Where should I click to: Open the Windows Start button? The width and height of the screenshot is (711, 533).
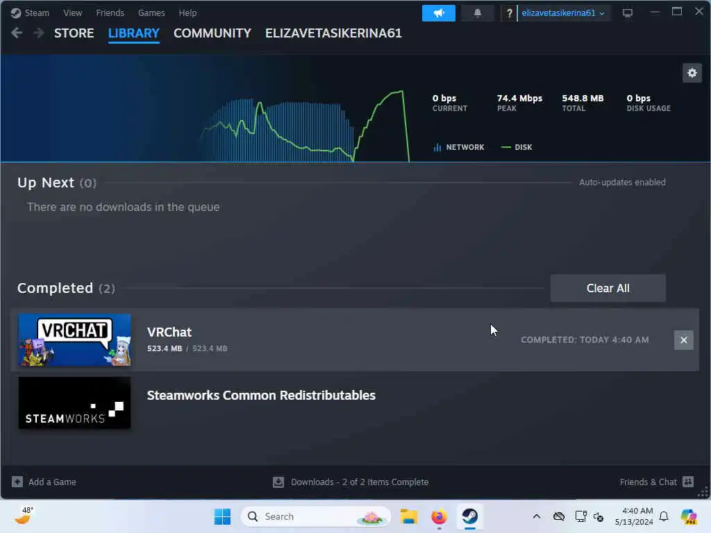[x=222, y=516]
